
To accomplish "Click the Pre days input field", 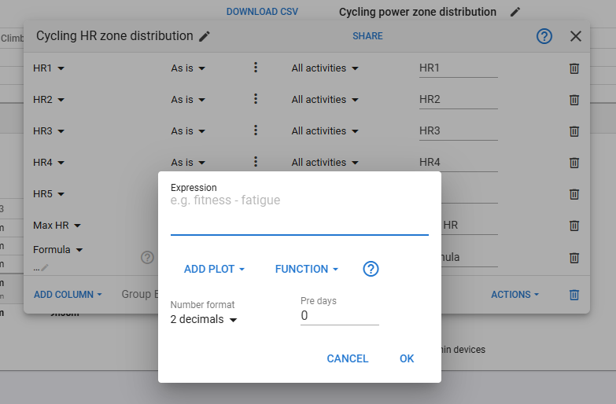I will [x=339, y=316].
